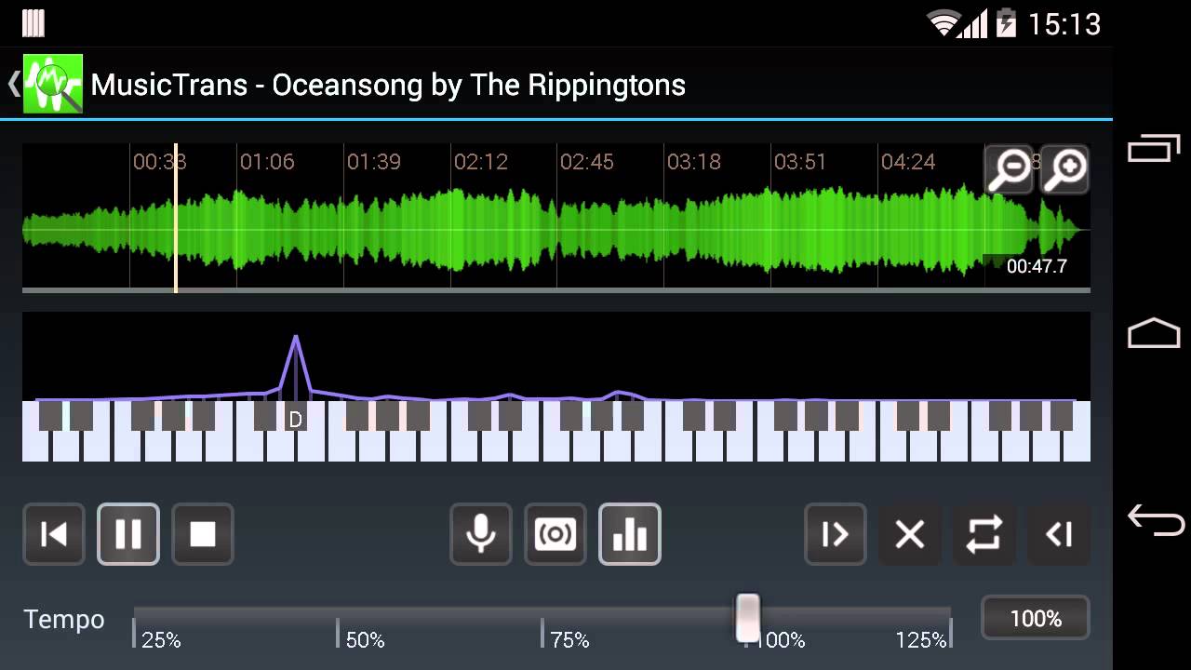Zoom in the waveform

1064,169
